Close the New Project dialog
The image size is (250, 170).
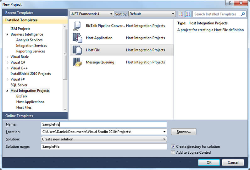tap(241, 3)
